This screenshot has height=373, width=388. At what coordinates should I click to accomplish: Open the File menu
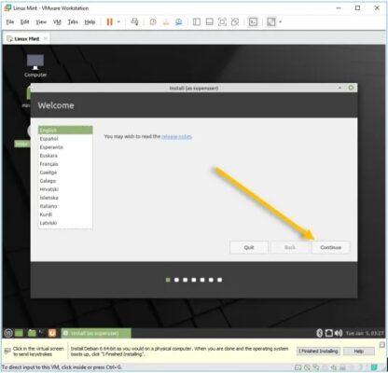pos(10,21)
